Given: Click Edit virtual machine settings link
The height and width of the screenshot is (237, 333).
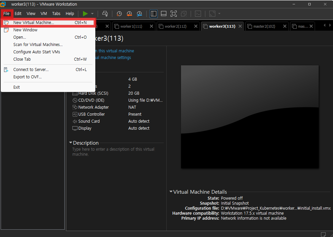Looking at the screenshot, I should (x=113, y=58).
